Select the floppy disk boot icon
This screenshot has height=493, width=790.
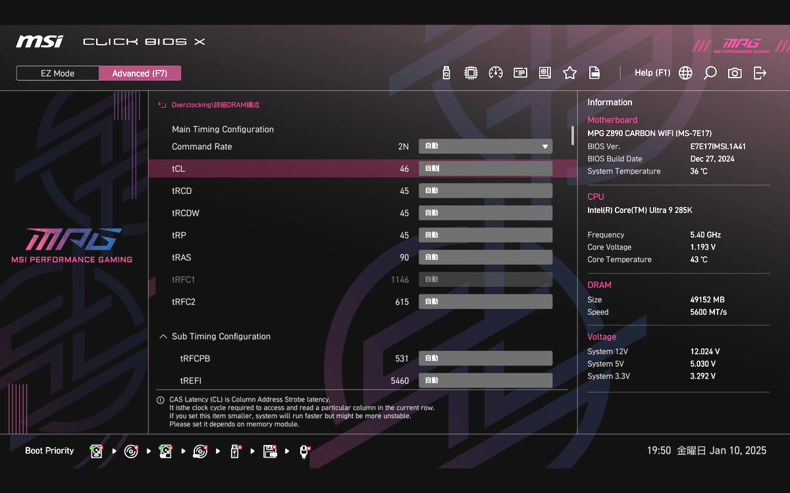pyautogui.click(x=270, y=452)
